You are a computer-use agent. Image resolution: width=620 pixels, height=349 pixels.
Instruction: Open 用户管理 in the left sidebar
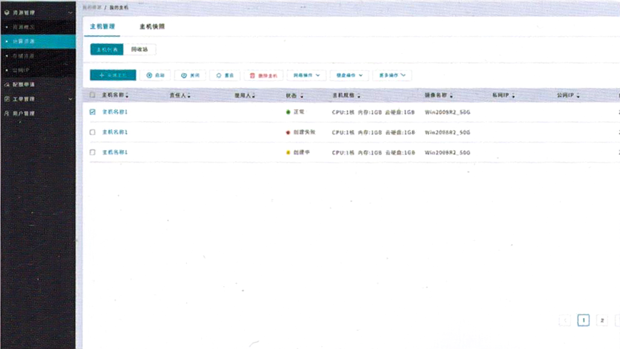coord(24,114)
